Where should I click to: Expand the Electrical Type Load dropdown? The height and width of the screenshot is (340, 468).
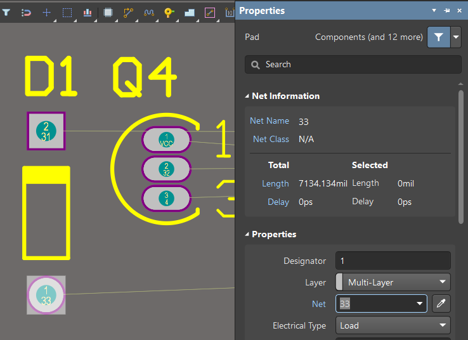393,325
